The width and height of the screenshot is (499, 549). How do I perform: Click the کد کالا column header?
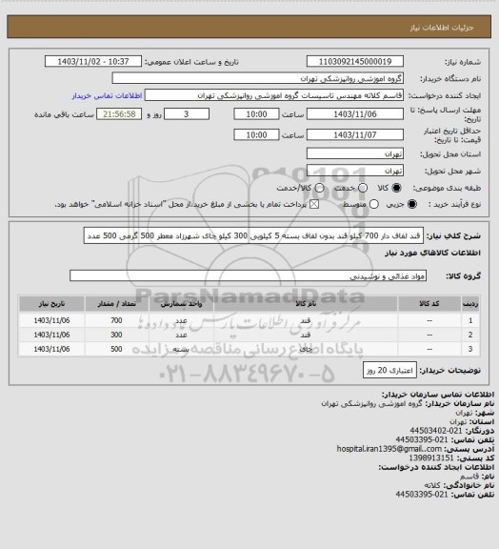(x=429, y=304)
